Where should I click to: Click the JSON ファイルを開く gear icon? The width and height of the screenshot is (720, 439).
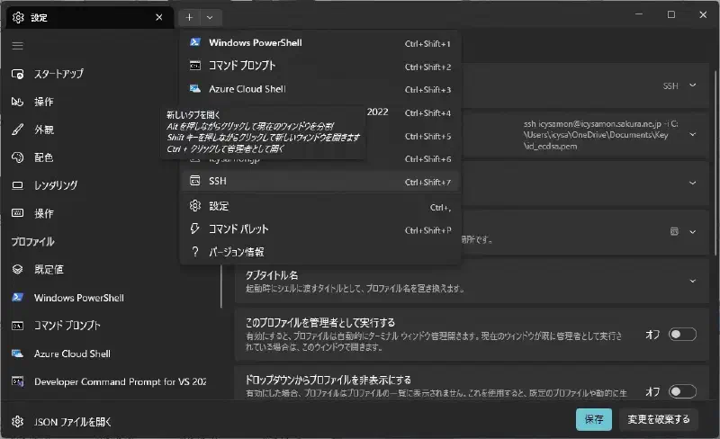17,422
